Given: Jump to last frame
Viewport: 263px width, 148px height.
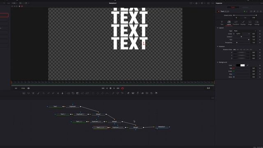Looking at the screenshot, I should point(118,88).
